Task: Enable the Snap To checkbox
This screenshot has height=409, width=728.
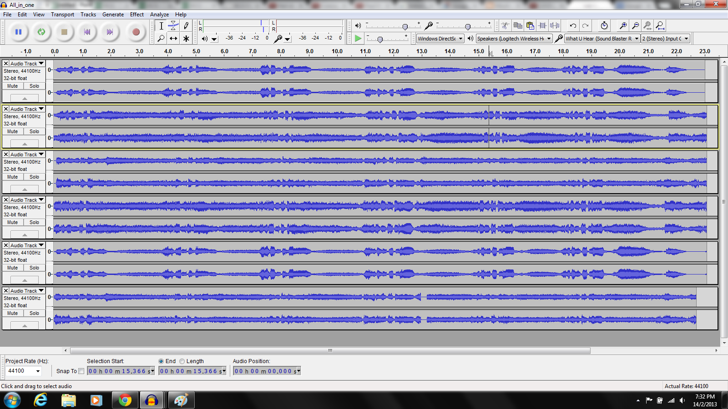Action: tap(81, 371)
